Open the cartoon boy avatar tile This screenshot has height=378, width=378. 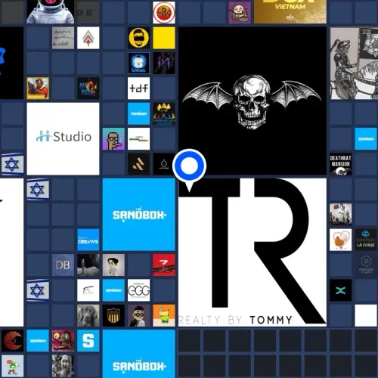(113, 265)
